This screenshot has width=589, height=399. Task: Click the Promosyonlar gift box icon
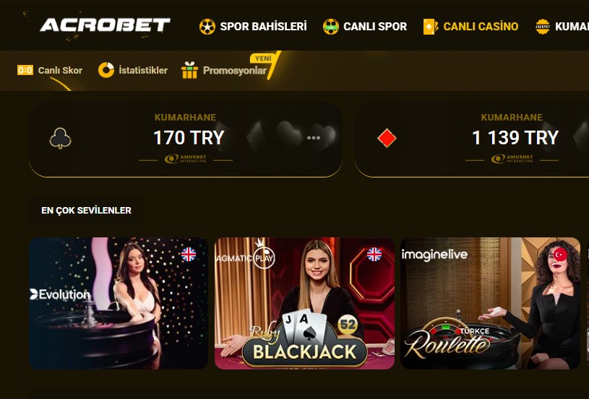189,70
